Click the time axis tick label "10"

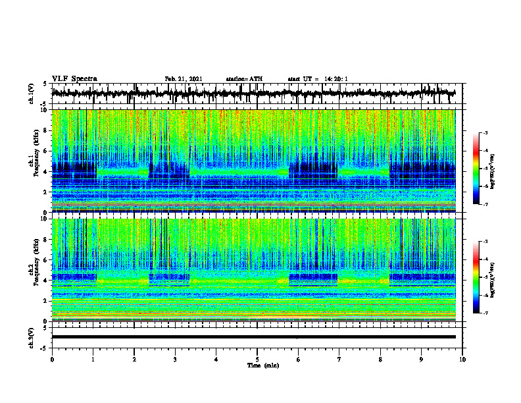(x=462, y=360)
